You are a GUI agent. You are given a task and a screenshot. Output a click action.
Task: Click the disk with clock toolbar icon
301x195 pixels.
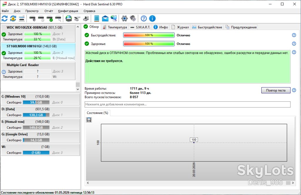41,19
